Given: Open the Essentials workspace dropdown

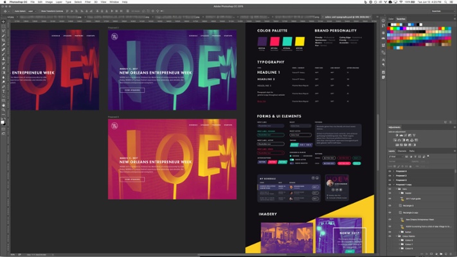Looking at the screenshot, I should pyautogui.click(x=442, y=11).
